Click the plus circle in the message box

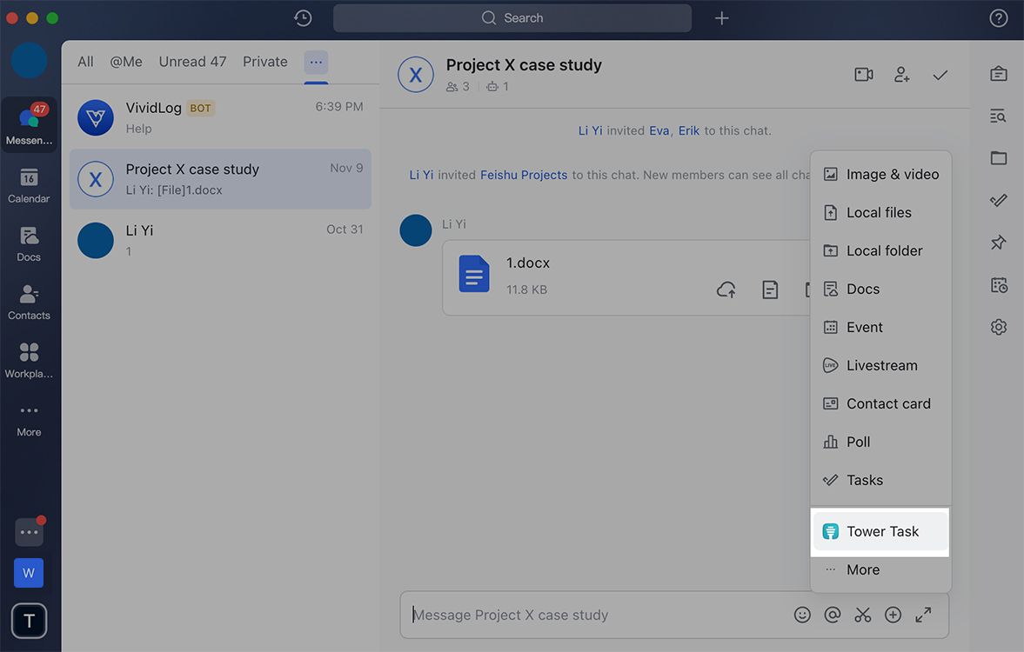[x=893, y=615]
